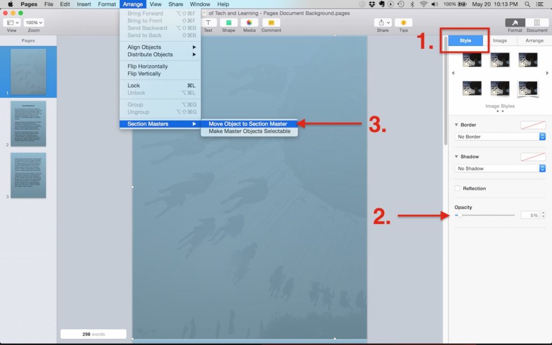Add a Comment using the toolbar icon
This screenshot has height=345, width=552.
pyautogui.click(x=270, y=23)
